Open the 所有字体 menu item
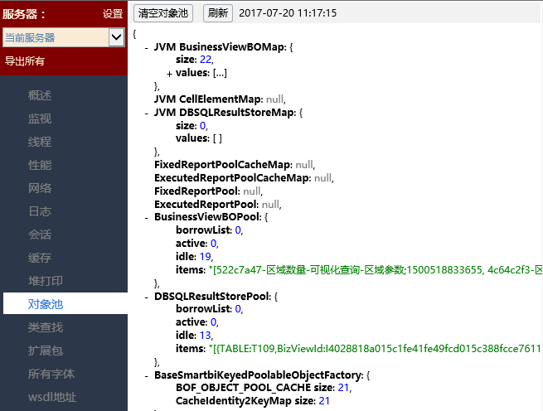Screen dimensions: 543x411 [51, 374]
